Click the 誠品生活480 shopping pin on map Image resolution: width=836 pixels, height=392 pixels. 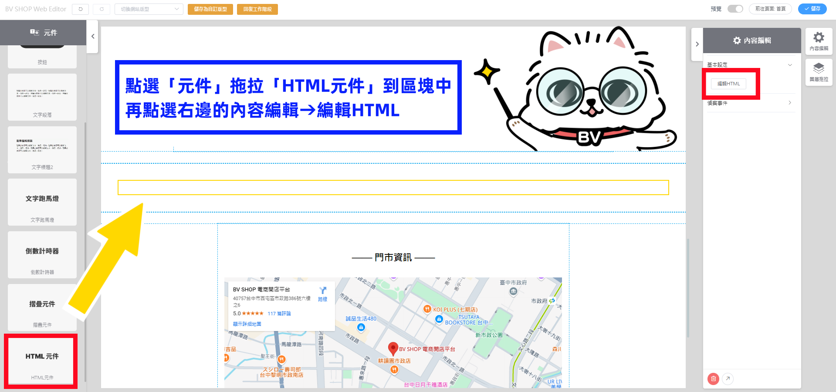(361, 327)
